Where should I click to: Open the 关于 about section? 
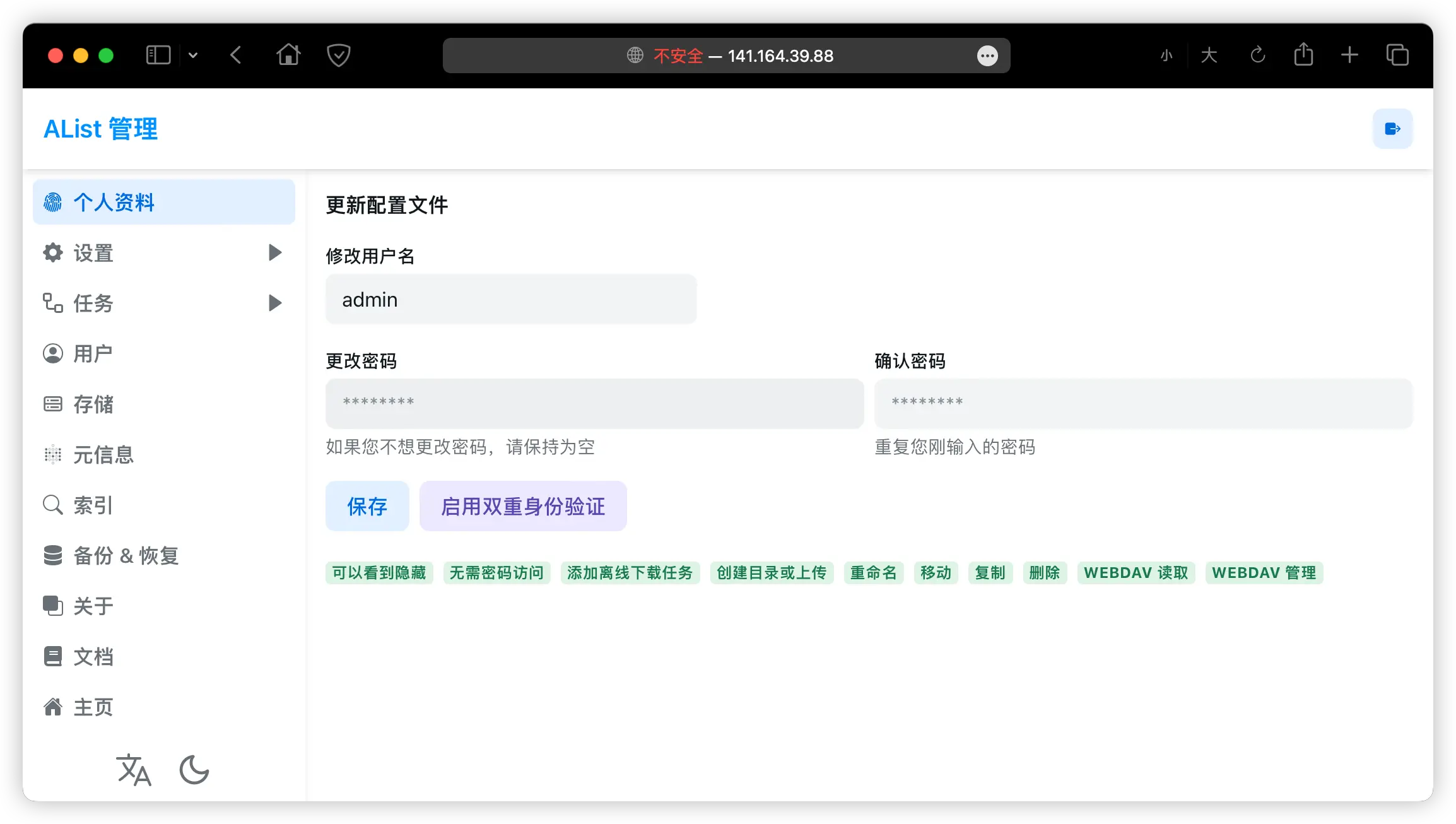[x=93, y=606]
